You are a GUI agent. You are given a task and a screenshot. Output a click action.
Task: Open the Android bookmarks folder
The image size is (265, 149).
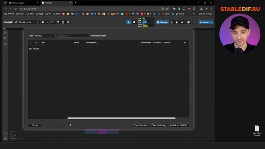9,14
